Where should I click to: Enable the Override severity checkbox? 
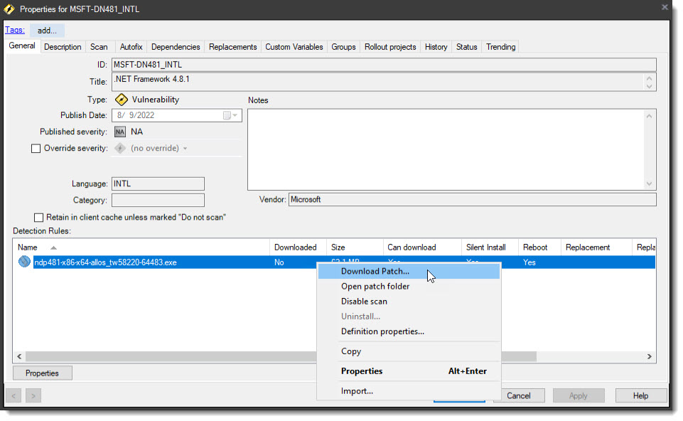click(x=36, y=148)
